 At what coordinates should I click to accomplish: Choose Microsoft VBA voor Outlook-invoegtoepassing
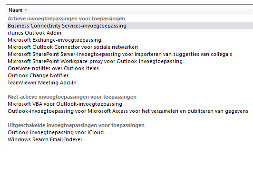(130, 104)
